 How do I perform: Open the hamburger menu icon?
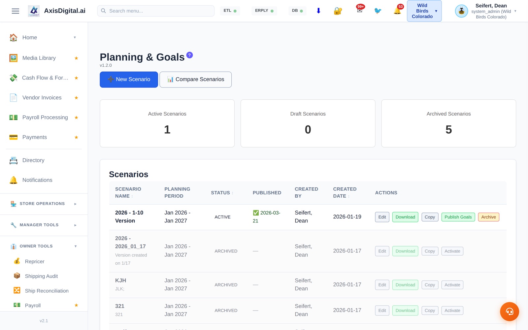(x=16, y=11)
